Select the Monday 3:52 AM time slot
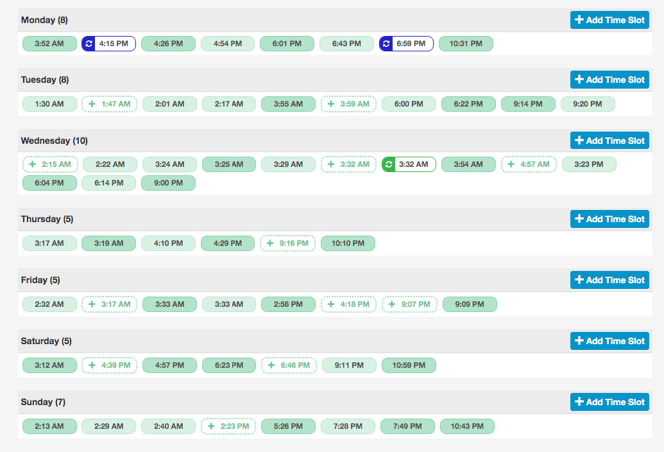The height and width of the screenshot is (452, 664). 49,44
